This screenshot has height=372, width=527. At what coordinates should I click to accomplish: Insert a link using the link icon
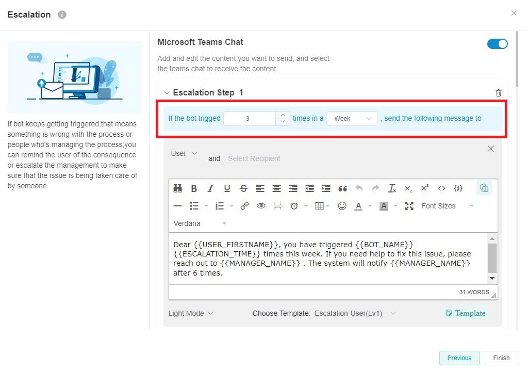coord(245,206)
